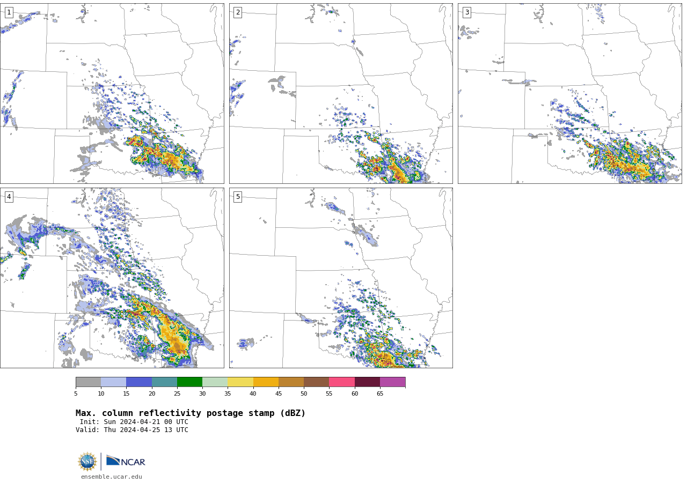The width and height of the screenshot is (687, 483).
Task: Click the colorbar tick label '65'
Action: [380, 394]
